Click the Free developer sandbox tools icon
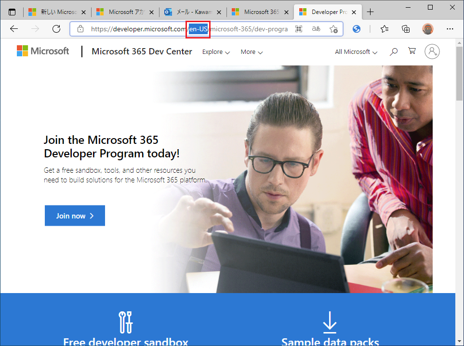The image size is (464, 346). (x=125, y=322)
